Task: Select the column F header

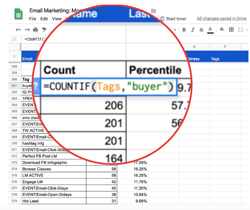Action: 225,47
